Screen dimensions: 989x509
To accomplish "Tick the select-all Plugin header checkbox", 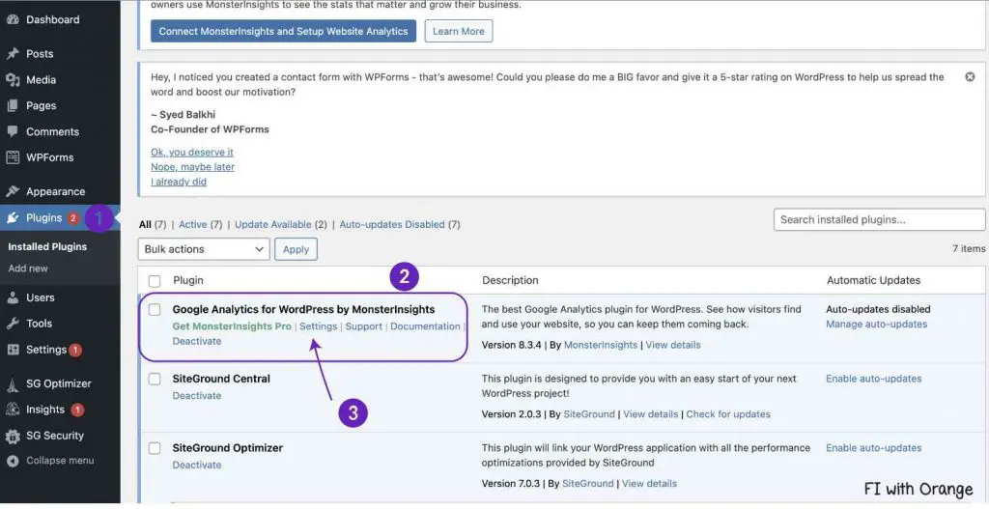I will [x=155, y=281].
